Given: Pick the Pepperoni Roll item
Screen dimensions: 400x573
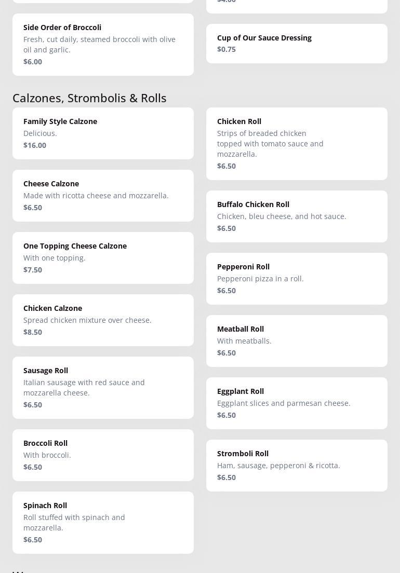Looking at the screenshot, I should [x=297, y=279].
